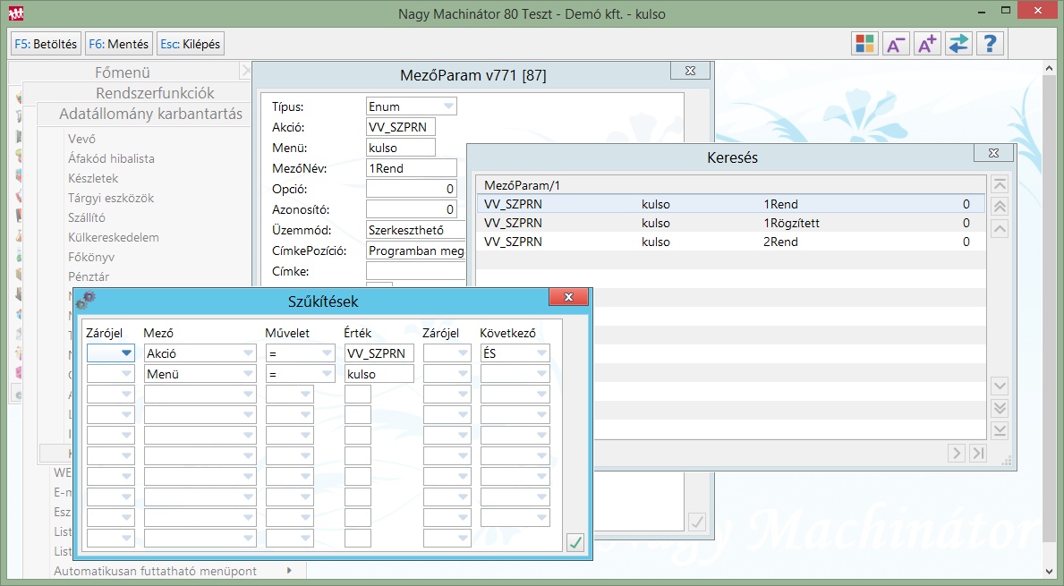Click the swap arrows toolbar icon

[958, 44]
